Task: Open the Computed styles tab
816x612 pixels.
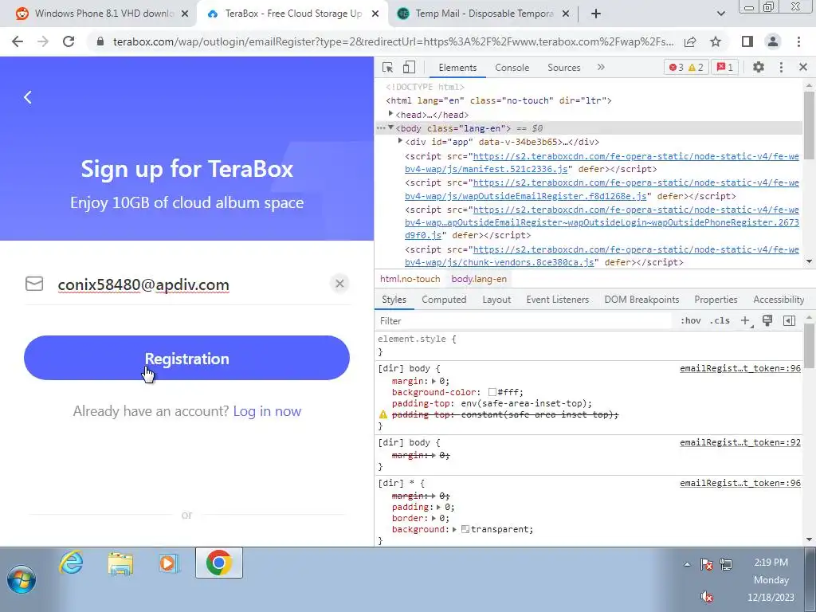Action: pyautogui.click(x=444, y=300)
